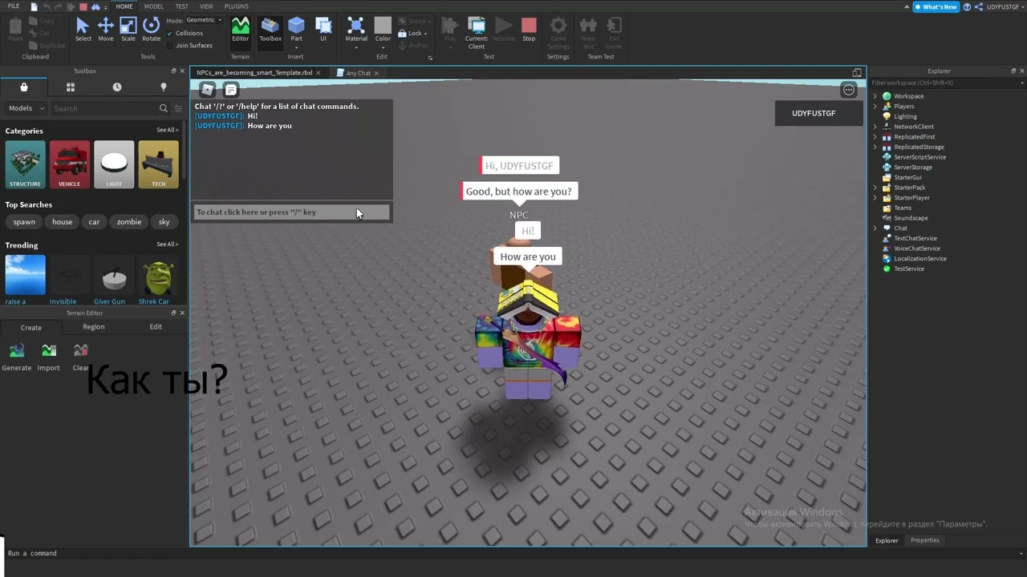The width and height of the screenshot is (1027, 577).
Task: Select TestService in Explorer
Action: pos(908,268)
